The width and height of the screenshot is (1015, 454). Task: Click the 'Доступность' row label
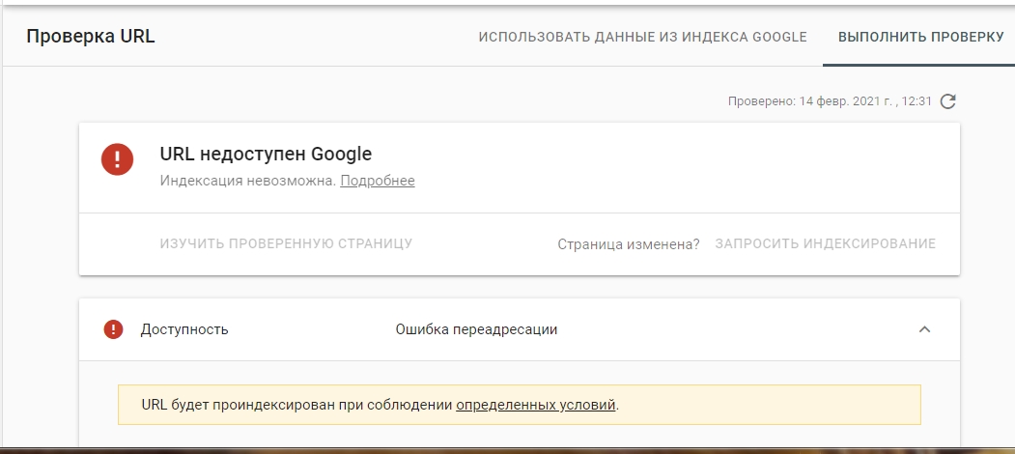(x=184, y=329)
